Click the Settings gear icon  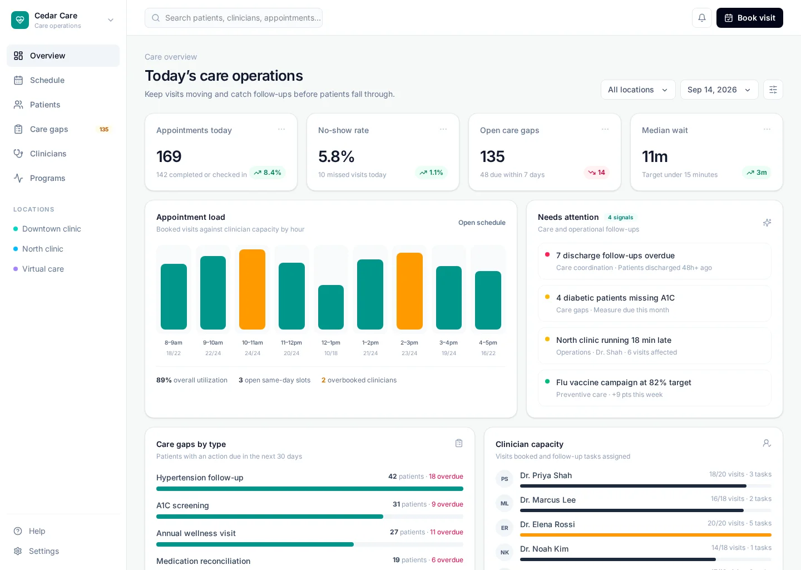tap(18, 551)
